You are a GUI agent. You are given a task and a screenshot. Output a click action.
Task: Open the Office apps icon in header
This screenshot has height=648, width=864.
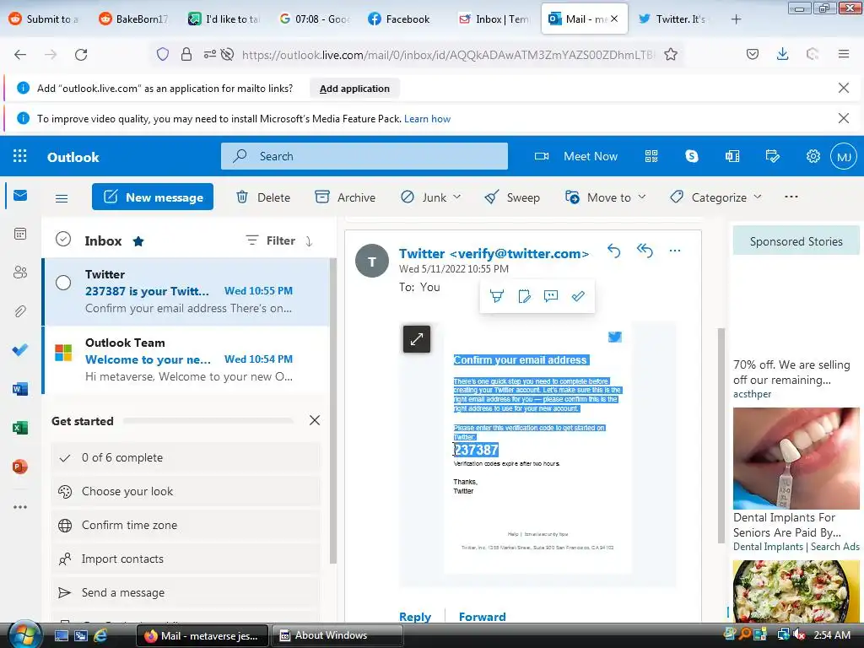pos(732,156)
